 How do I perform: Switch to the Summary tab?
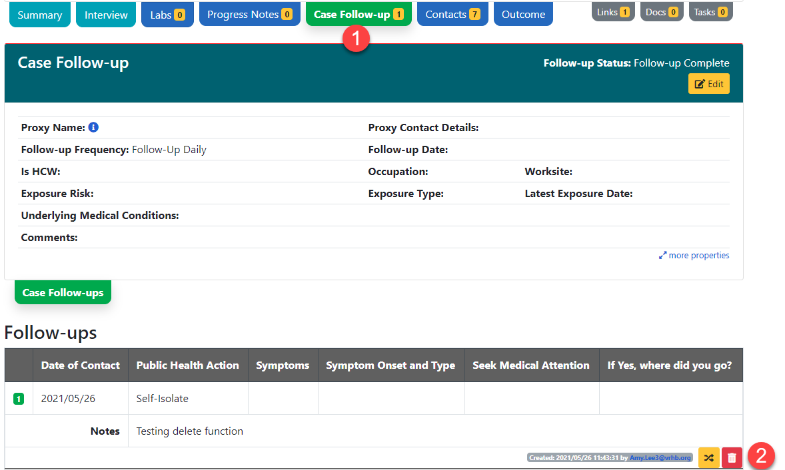(x=39, y=14)
